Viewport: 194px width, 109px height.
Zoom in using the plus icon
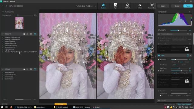coord(6,6)
